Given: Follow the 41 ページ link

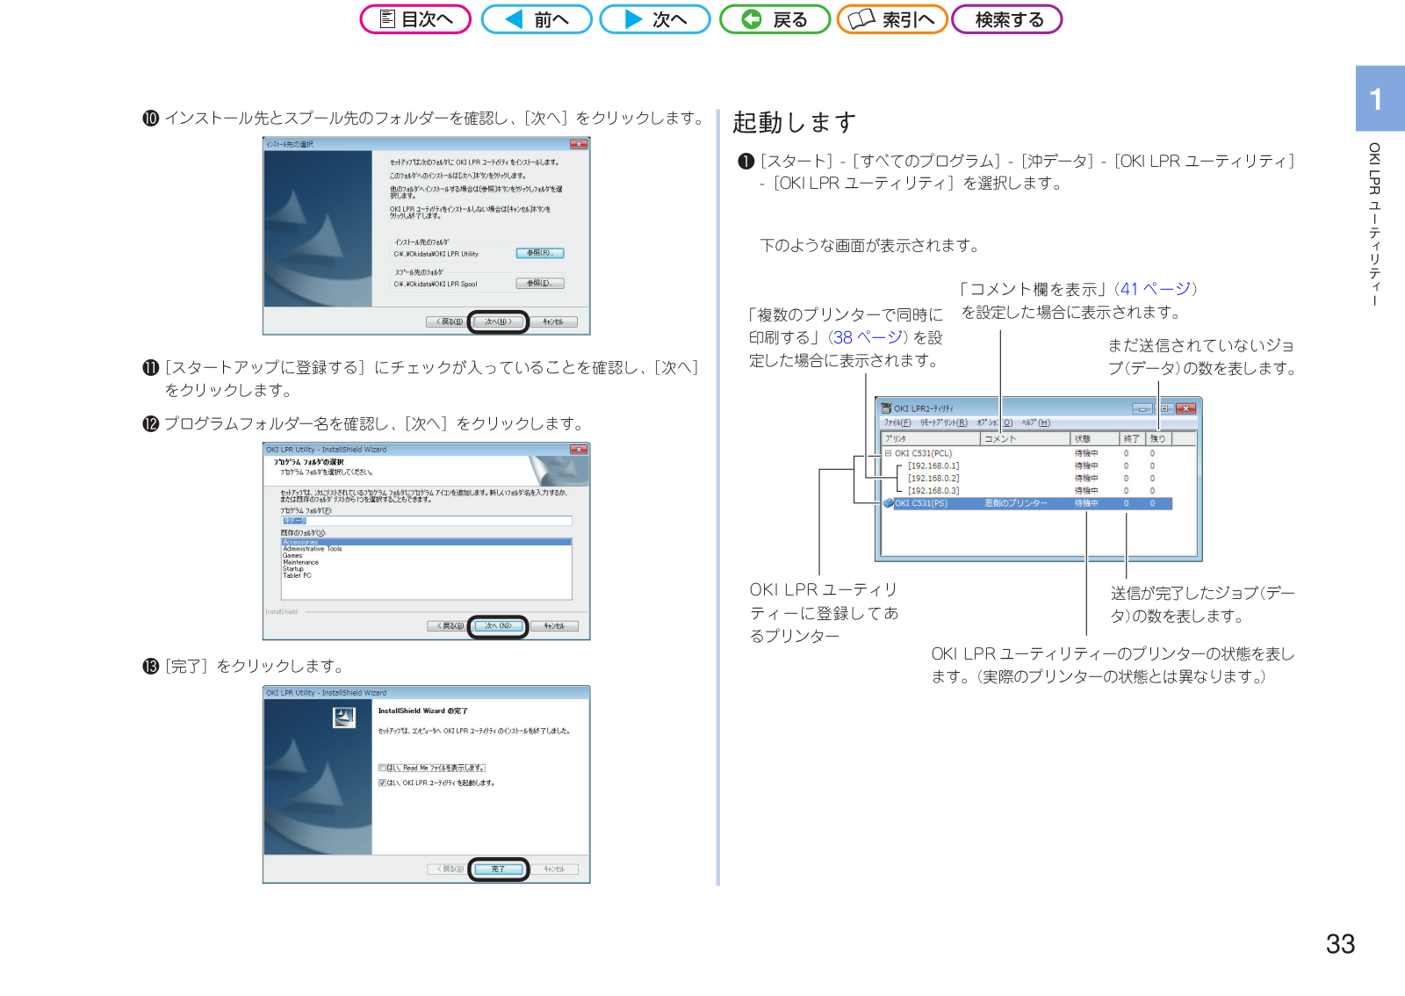Looking at the screenshot, I should point(1155,289).
